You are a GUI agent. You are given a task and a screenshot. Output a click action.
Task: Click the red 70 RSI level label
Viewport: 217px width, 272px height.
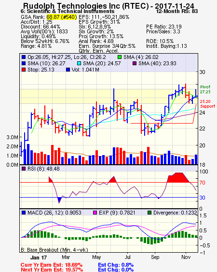coord(202,183)
